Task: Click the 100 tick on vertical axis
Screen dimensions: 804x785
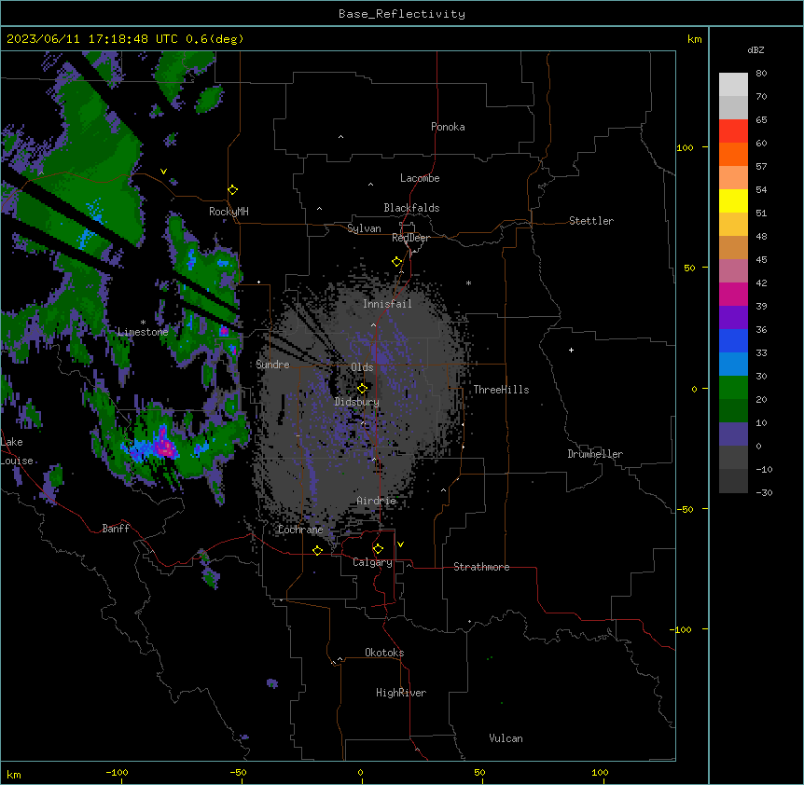Action: 685,147
